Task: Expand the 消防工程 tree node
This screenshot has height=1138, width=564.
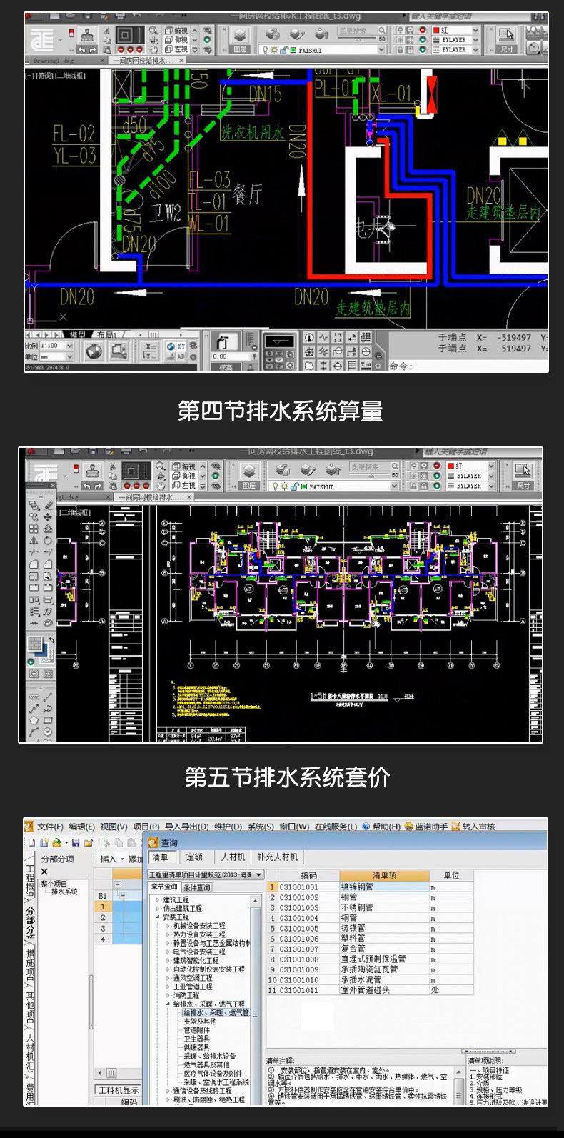Action: (x=168, y=995)
